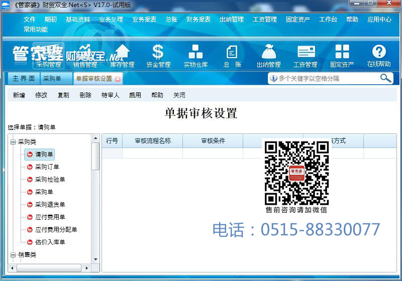
Task: Open the 应用中心 menu
Action: click(x=379, y=20)
